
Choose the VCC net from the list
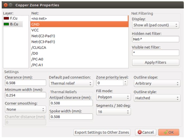point(79,30)
